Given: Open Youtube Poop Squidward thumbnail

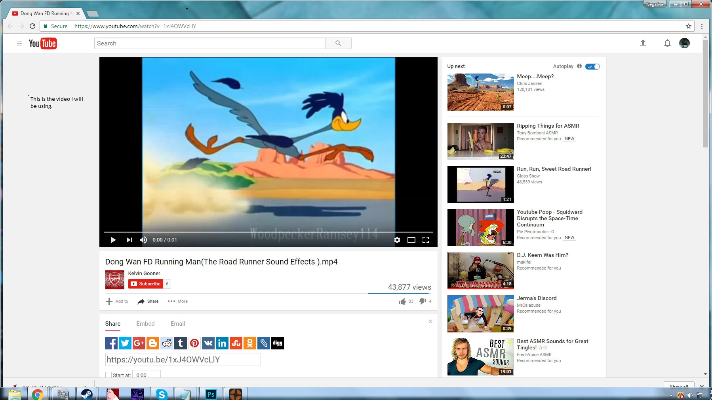Looking at the screenshot, I should click(481, 228).
